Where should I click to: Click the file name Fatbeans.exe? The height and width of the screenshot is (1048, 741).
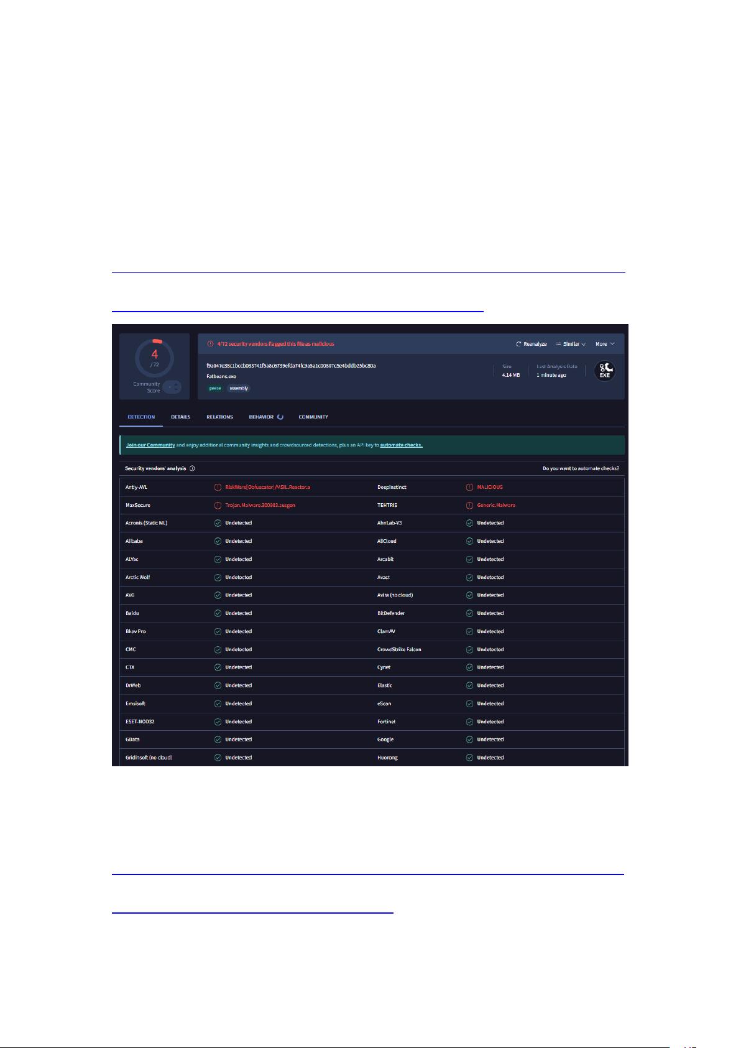[221, 376]
